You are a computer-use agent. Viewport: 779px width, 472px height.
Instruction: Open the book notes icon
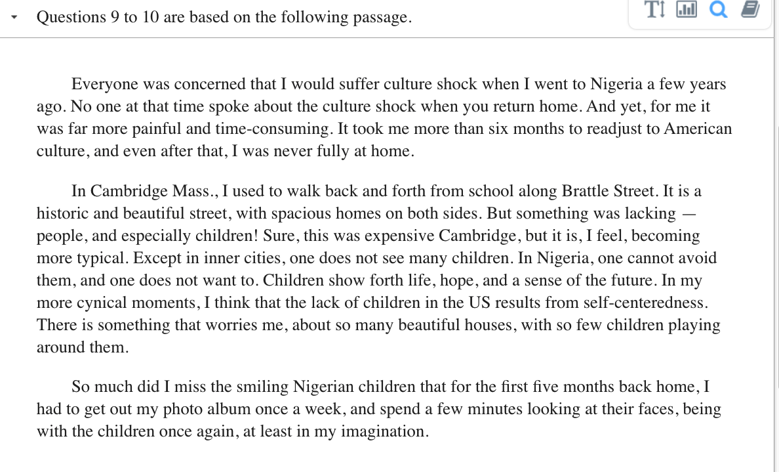tap(750, 9)
